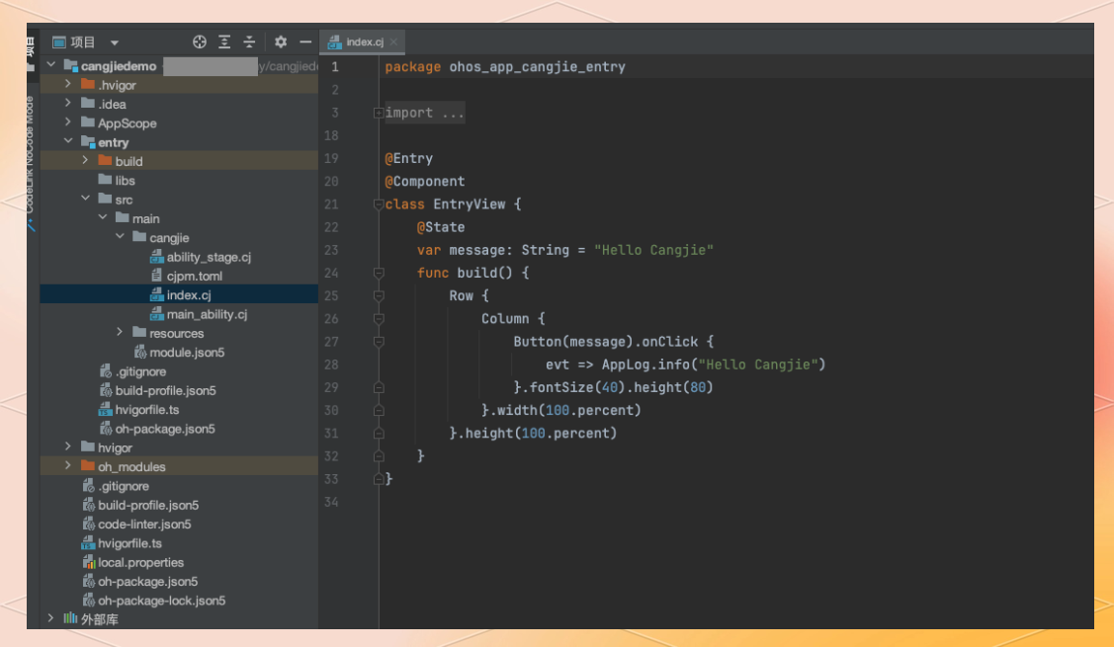Fold the Column block in gutter
Viewport: 1114px width, 647px height.
(379, 319)
